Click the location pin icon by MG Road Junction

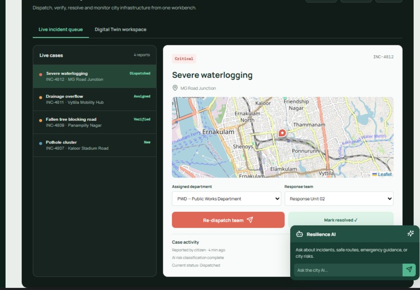(x=175, y=88)
